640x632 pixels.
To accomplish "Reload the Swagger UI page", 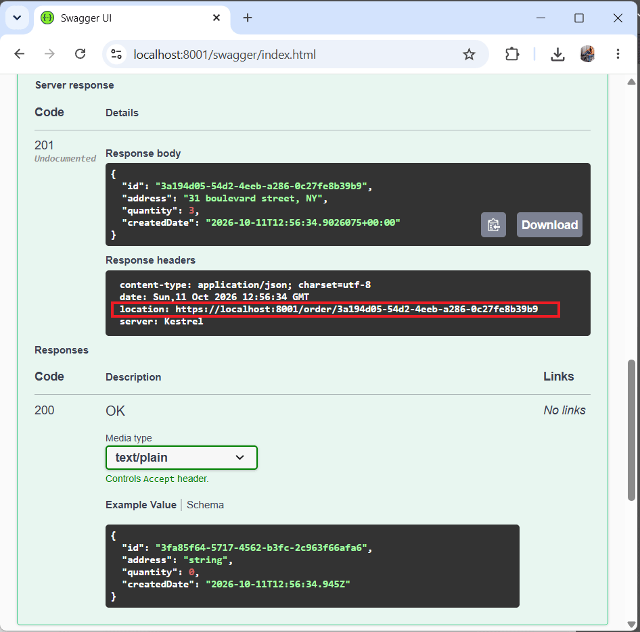I will click(x=80, y=54).
